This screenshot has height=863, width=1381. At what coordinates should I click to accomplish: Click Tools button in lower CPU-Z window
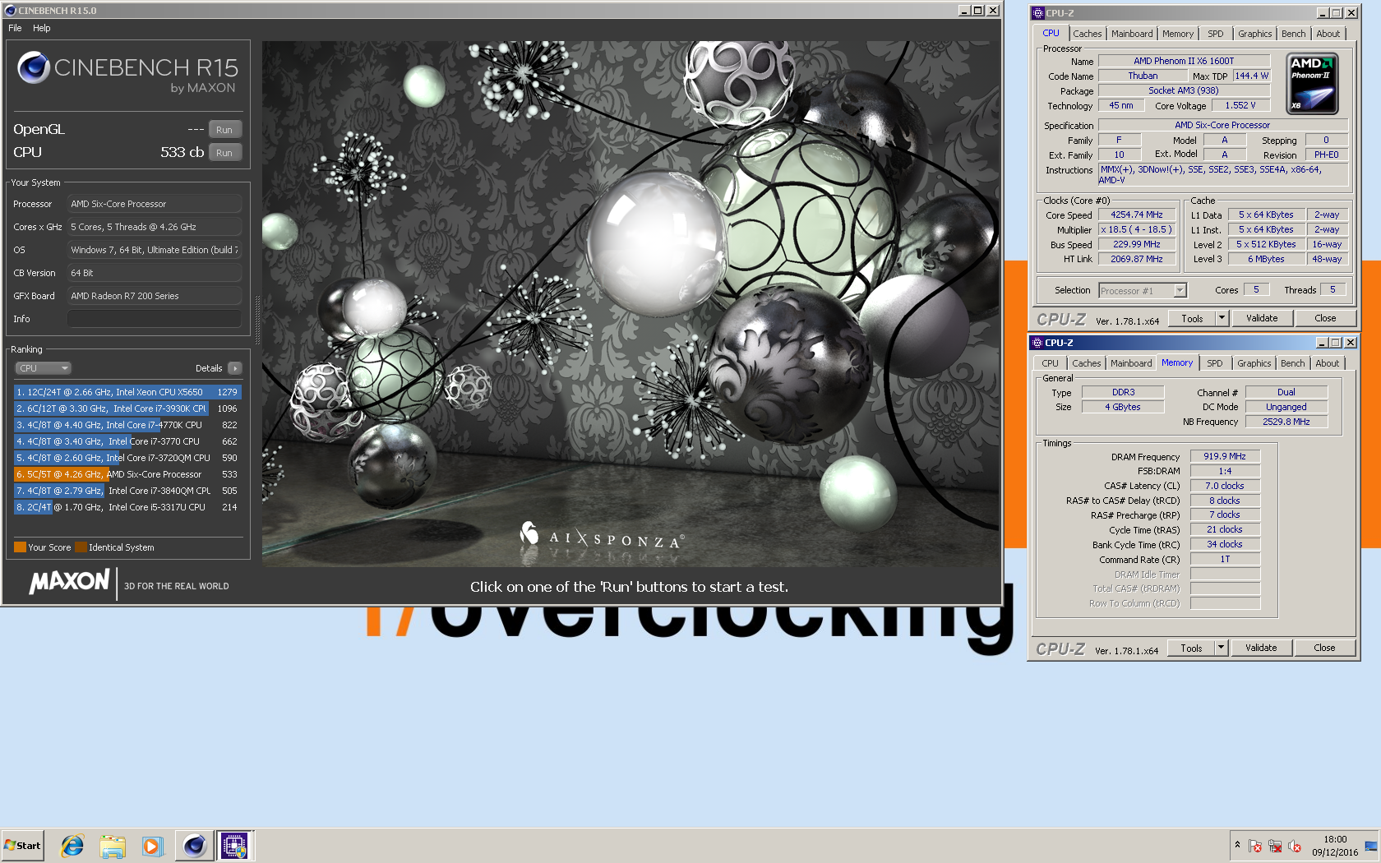1191,648
